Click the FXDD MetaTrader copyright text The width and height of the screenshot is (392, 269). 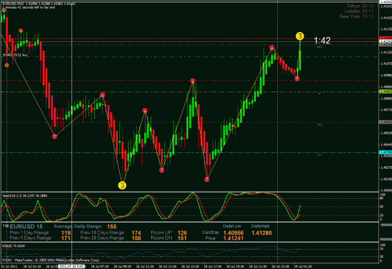[x=51, y=260]
